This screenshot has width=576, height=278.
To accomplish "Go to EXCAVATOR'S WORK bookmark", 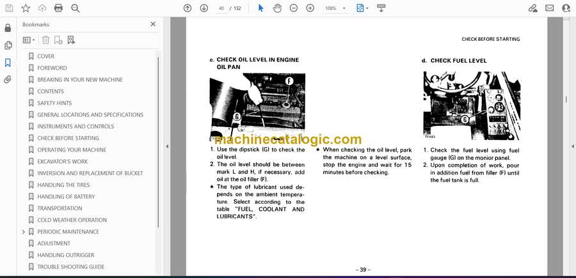I will click(x=63, y=162).
